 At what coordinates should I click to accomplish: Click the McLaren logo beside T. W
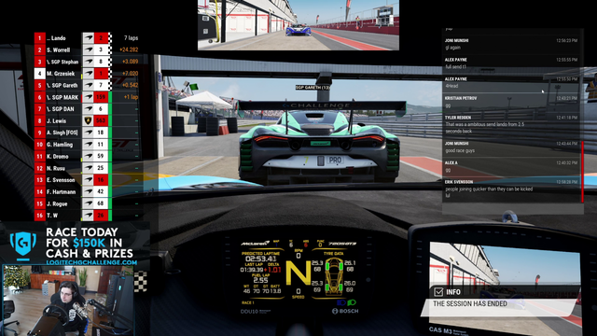click(x=89, y=216)
